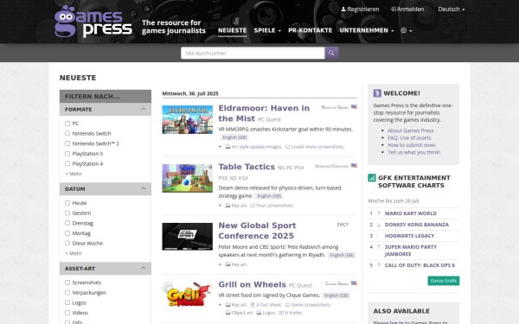Click the search magnifier button
Viewport: 519px width, 324px height.
coord(331,53)
